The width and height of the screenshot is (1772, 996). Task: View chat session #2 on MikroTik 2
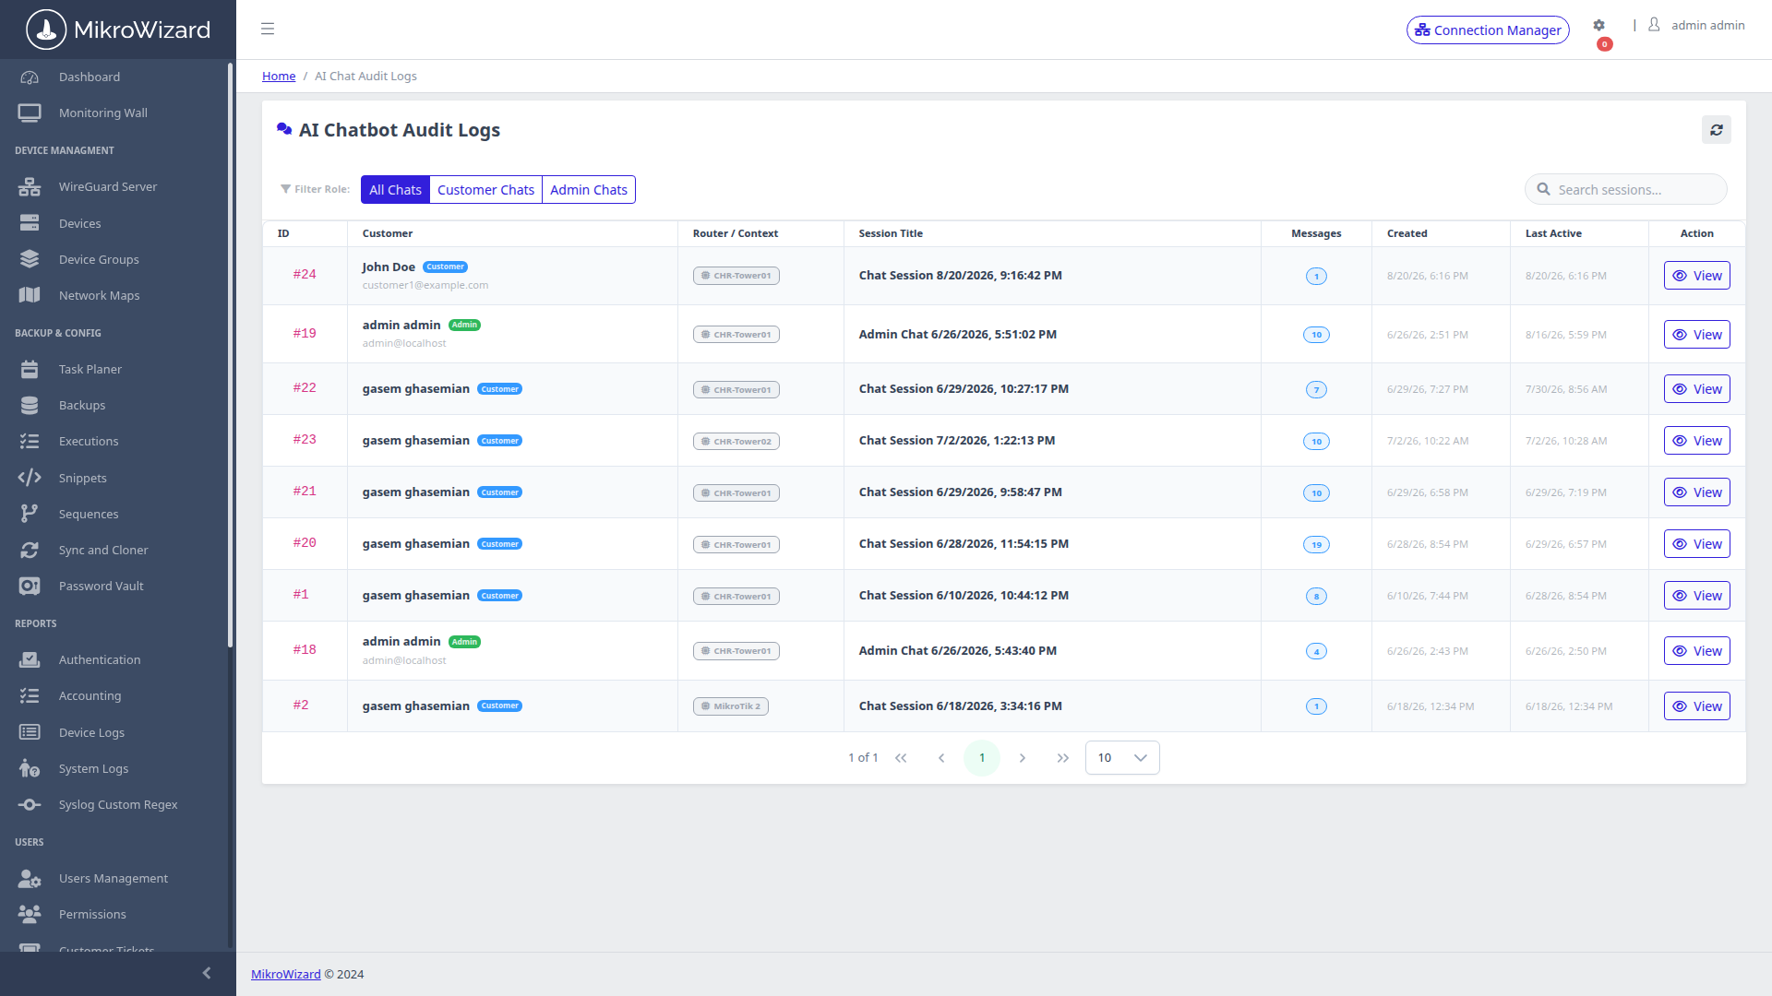[x=1696, y=706]
